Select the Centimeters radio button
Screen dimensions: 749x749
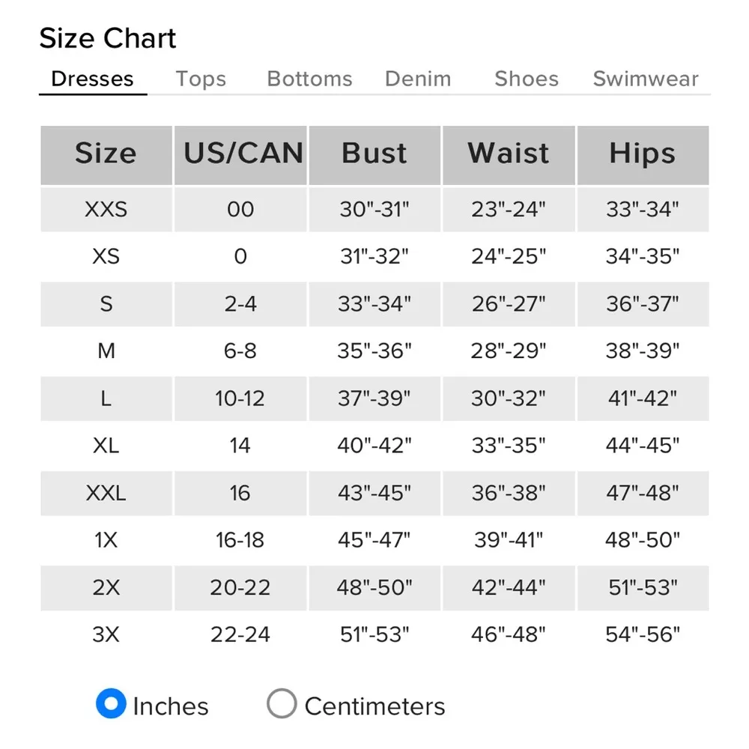282,704
